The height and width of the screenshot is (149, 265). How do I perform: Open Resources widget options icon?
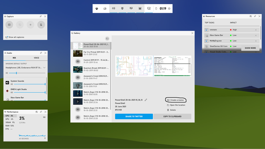251,16
